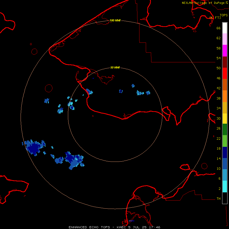229x229 pixels.
Task: Click the '5 JUL 25' date text
Action: [x=137, y=227]
